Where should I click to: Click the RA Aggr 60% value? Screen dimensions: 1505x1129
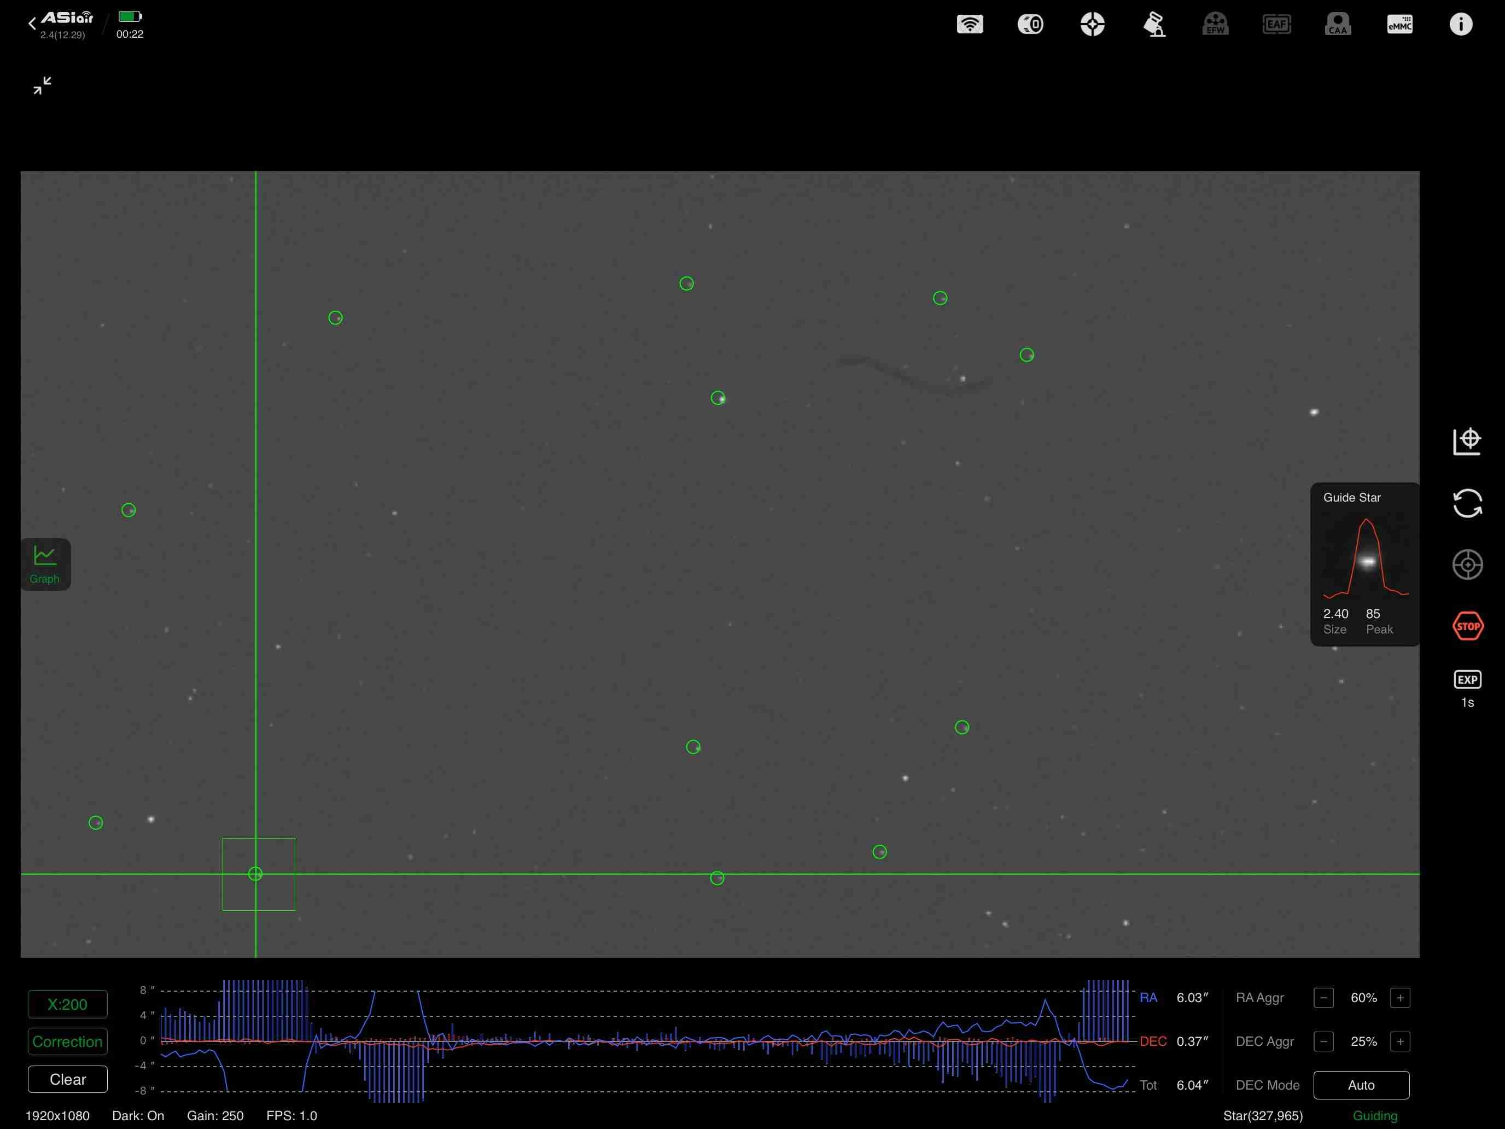[1363, 998]
